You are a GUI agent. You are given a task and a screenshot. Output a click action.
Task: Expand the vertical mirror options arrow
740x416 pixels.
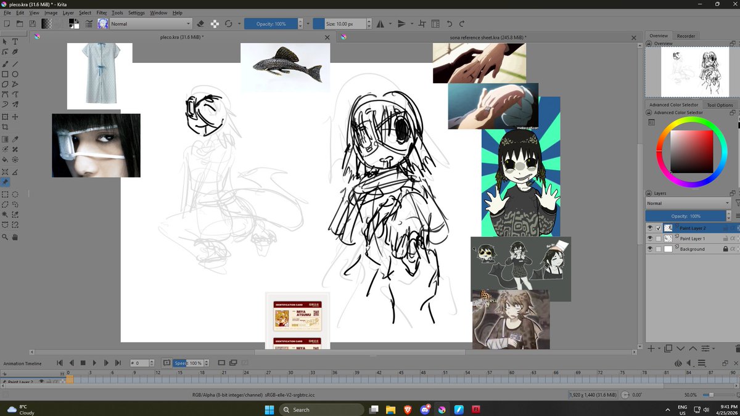pos(412,24)
